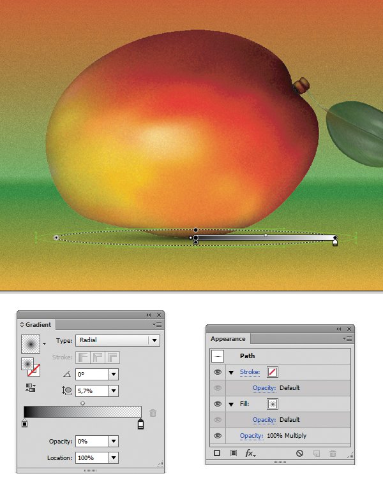Image resolution: width=383 pixels, height=490 pixels.
Task: Toggle visibility of the 100% Multiply opacity row
Action: 218,436
